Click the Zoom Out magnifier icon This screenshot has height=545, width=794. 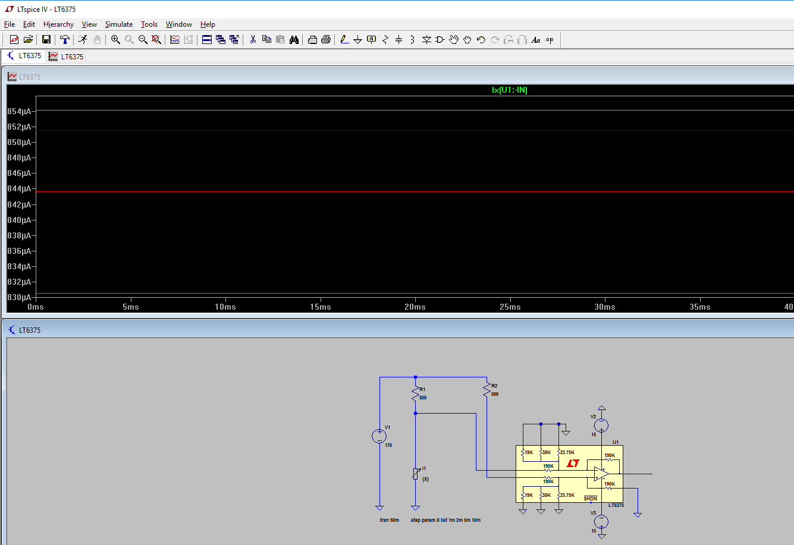coord(143,40)
